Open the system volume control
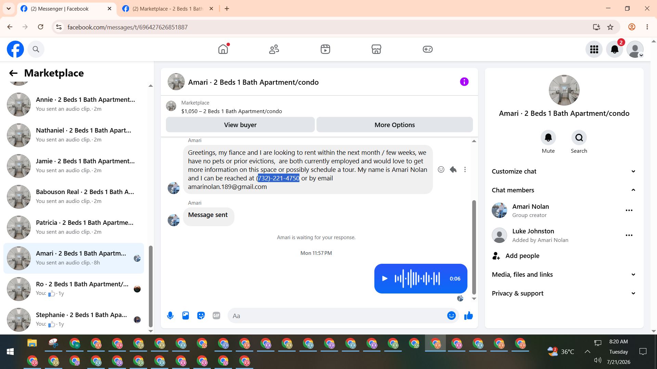The image size is (657, 369). pos(598,360)
